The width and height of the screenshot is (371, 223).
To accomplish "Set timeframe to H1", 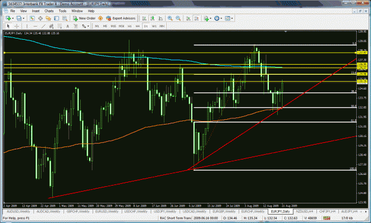I will coord(129,26).
